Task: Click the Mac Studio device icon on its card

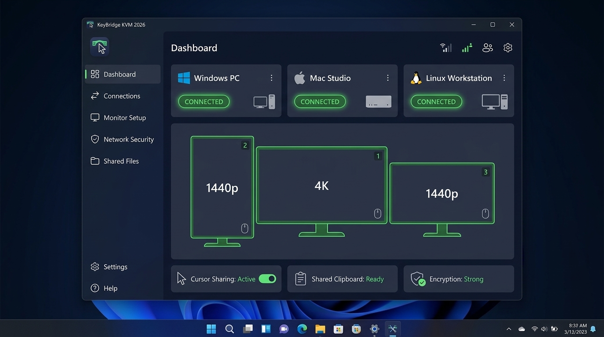Action: (x=378, y=102)
